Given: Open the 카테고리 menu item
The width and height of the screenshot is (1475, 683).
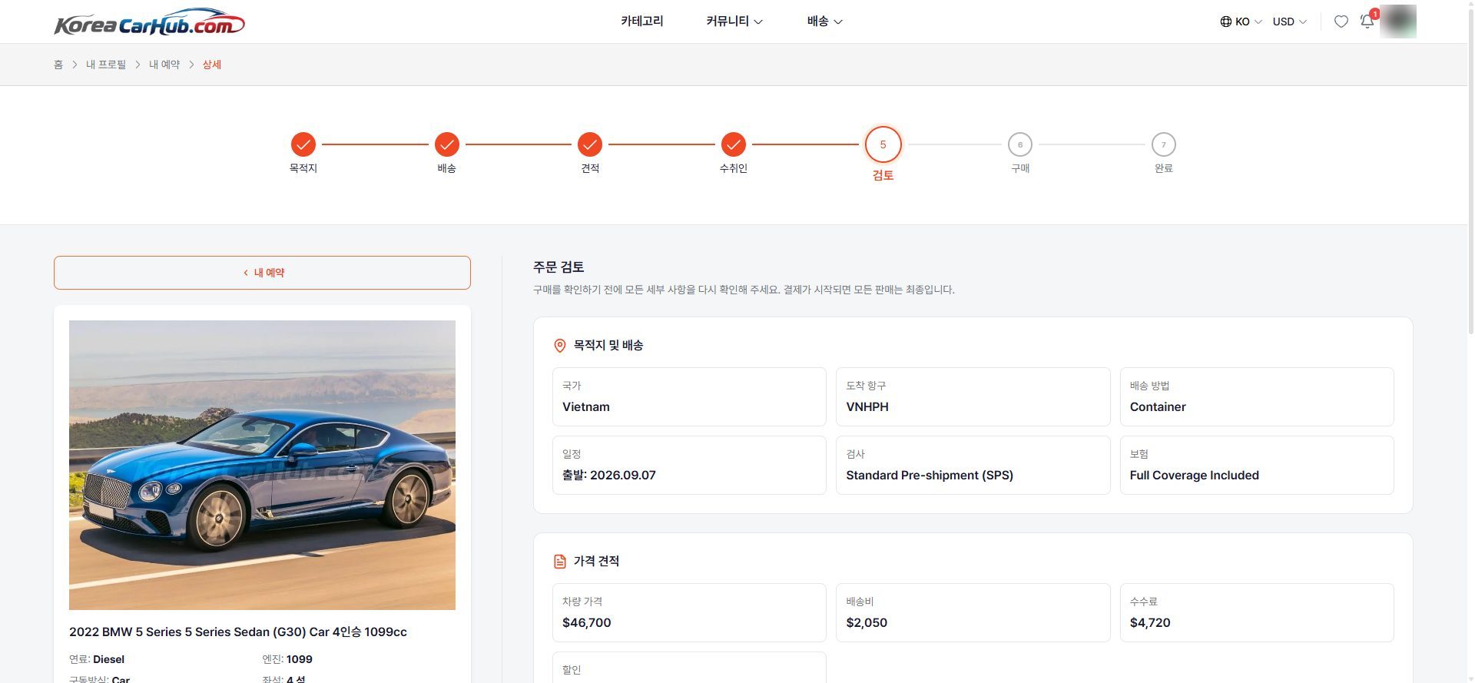Looking at the screenshot, I should click(642, 22).
